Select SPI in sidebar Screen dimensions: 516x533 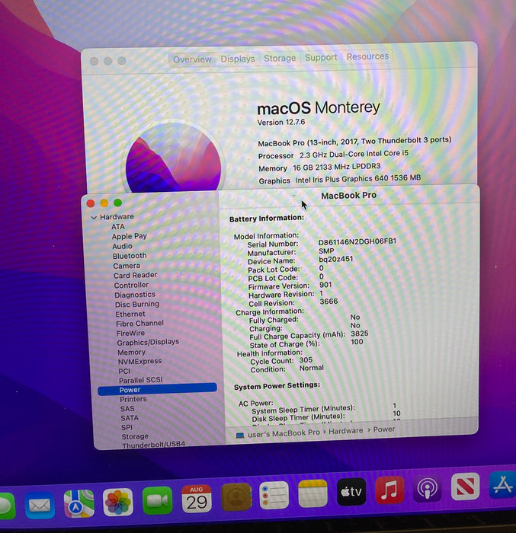click(127, 427)
